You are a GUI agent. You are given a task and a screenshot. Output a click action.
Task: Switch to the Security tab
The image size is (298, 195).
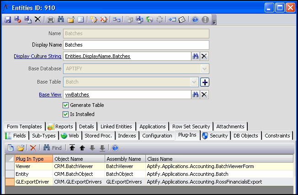(215, 136)
